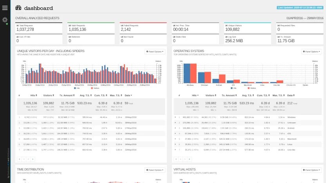The width and height of the screenshot is (326, 183).
Task: Select the 29/May/2016 row in Unique Visitors table
Action: click(91, 117)
